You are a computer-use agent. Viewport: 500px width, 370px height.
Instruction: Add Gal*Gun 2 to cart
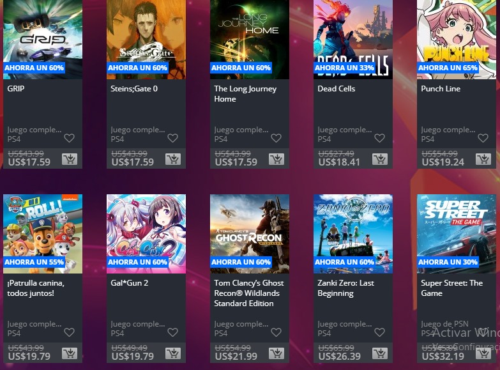(172, 353)
